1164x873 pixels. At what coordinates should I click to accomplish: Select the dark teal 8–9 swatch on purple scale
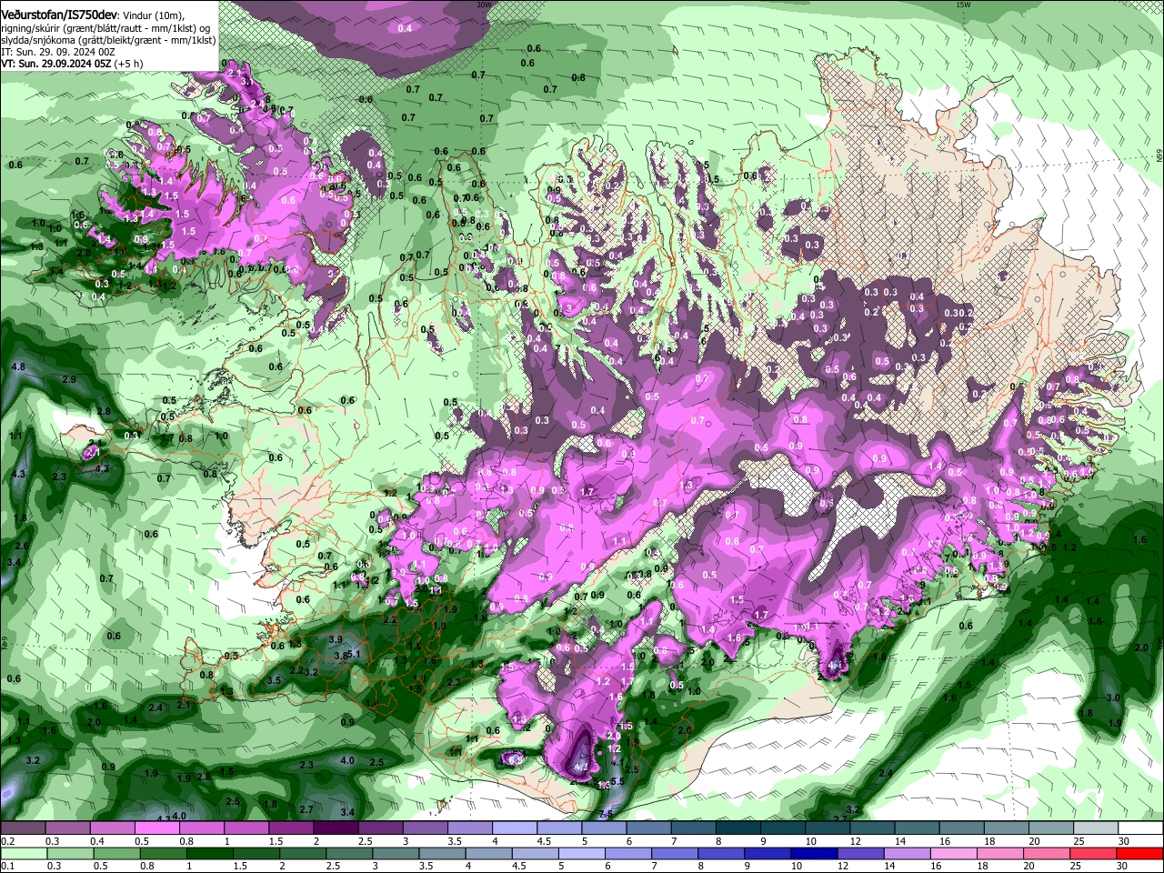pyautogui.click(x=738, y=828)
